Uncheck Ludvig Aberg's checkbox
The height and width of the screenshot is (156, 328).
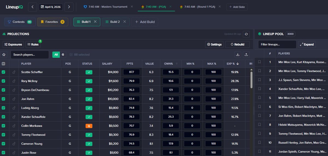point(3,108)
